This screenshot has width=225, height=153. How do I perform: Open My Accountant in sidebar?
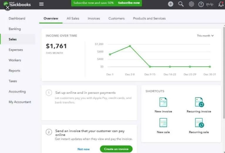20,102
